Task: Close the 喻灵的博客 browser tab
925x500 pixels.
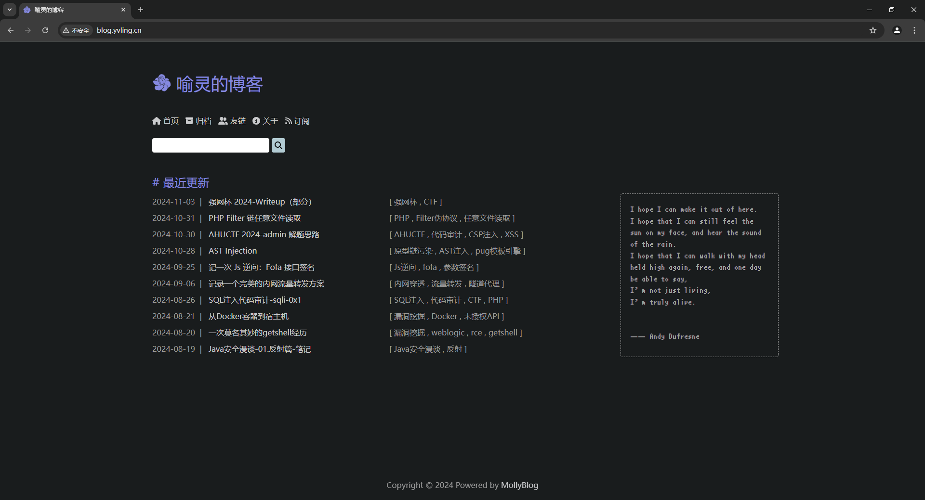Action: [x=123, y=10]
